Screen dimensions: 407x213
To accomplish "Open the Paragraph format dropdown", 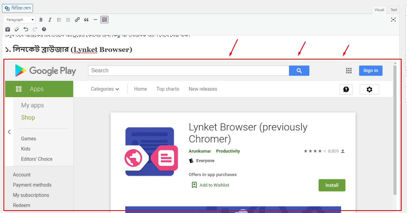I will tap(20, 20).
